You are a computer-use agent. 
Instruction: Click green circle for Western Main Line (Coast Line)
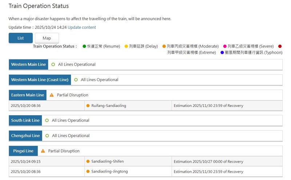pos(76,80)
